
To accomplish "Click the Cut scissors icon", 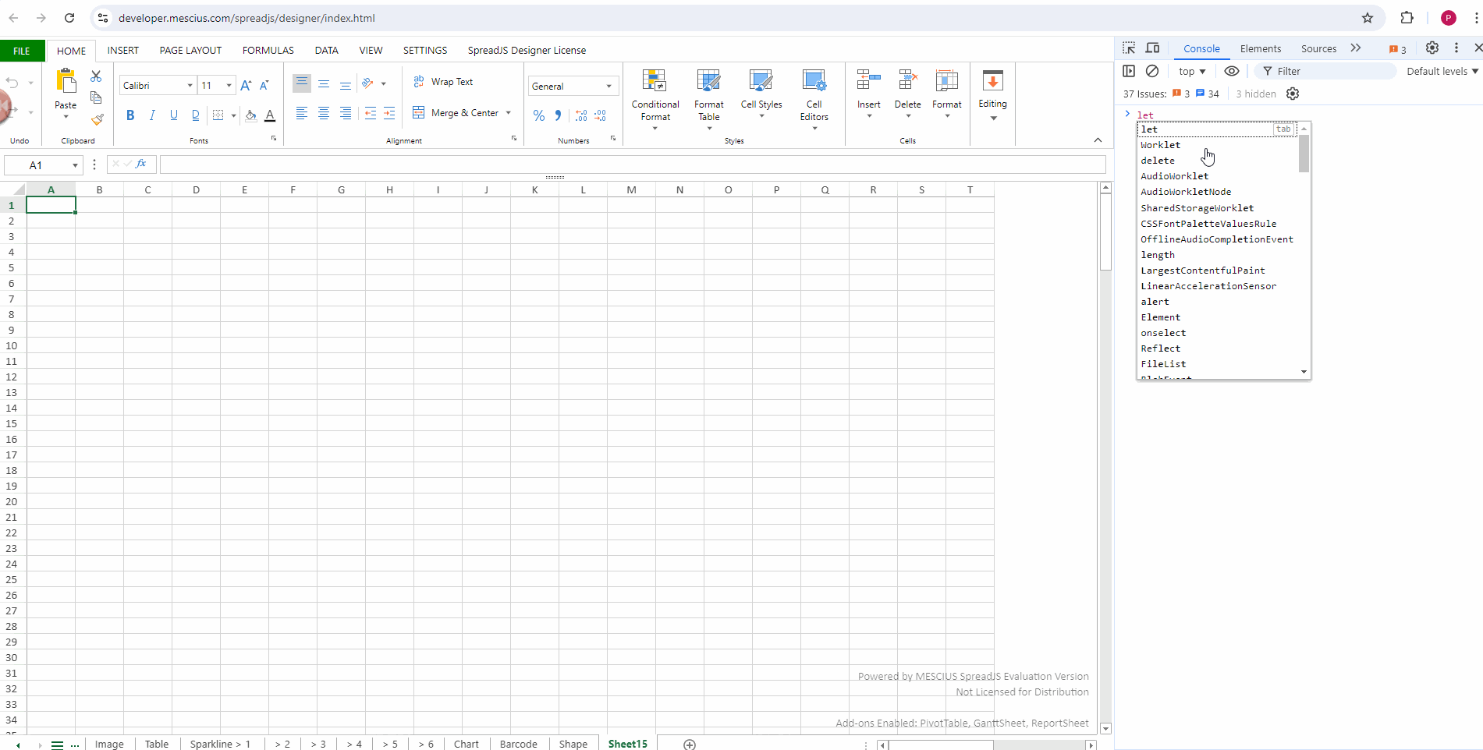I will 96,76.
